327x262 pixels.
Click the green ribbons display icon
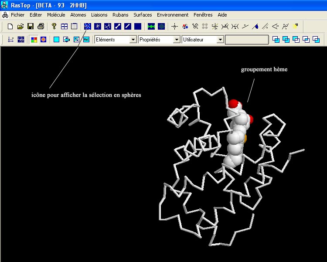(x=151, y=26)
